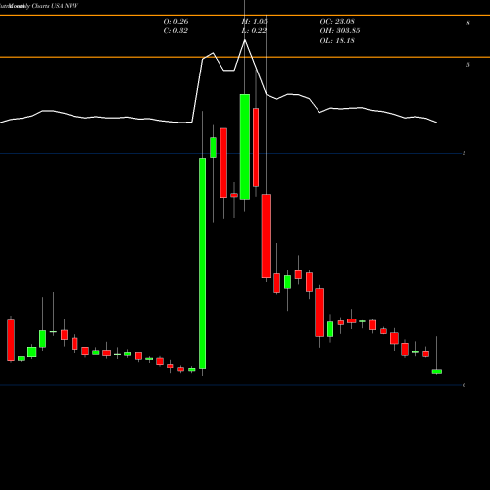Click the axis label '0' by the bottom blue line
This screenshot has height=490, width=490.
click(464, 385)
